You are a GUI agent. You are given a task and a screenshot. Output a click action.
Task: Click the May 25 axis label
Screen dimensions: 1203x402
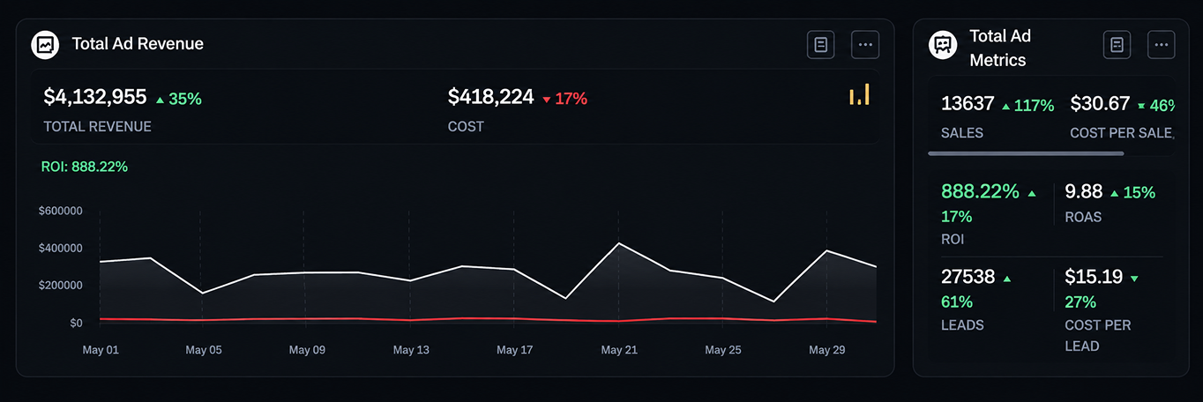pyautogui.click(x=723, y=350)
